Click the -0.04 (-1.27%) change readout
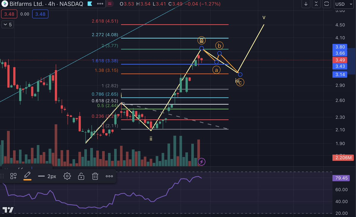356x217 pixels. [x=202, y=4]
